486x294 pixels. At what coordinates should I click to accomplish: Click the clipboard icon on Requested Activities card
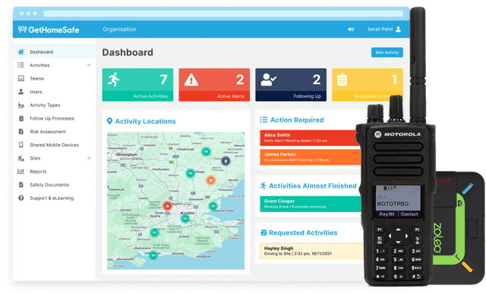point(342,80)
